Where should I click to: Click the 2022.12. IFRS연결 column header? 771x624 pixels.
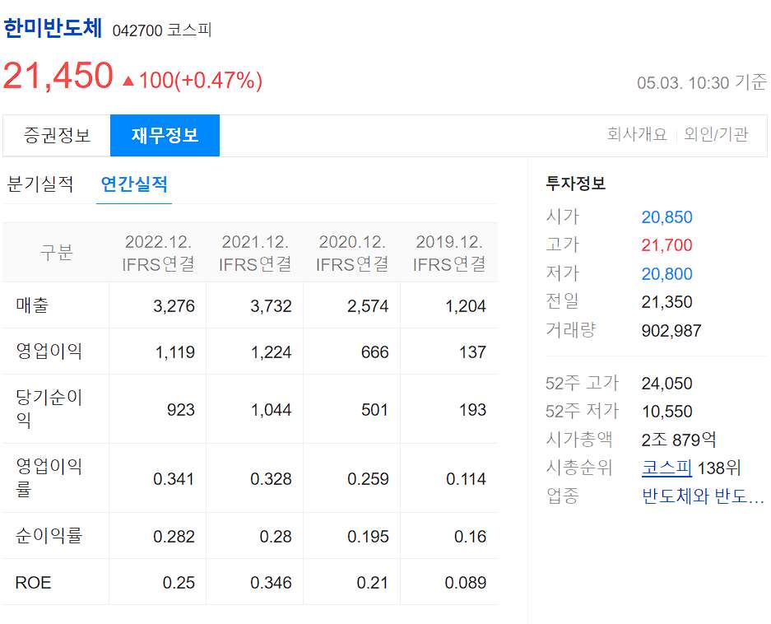(x=158, y=253)
